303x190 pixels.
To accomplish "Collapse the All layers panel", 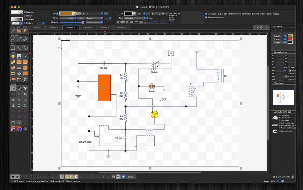I will 272,27.
